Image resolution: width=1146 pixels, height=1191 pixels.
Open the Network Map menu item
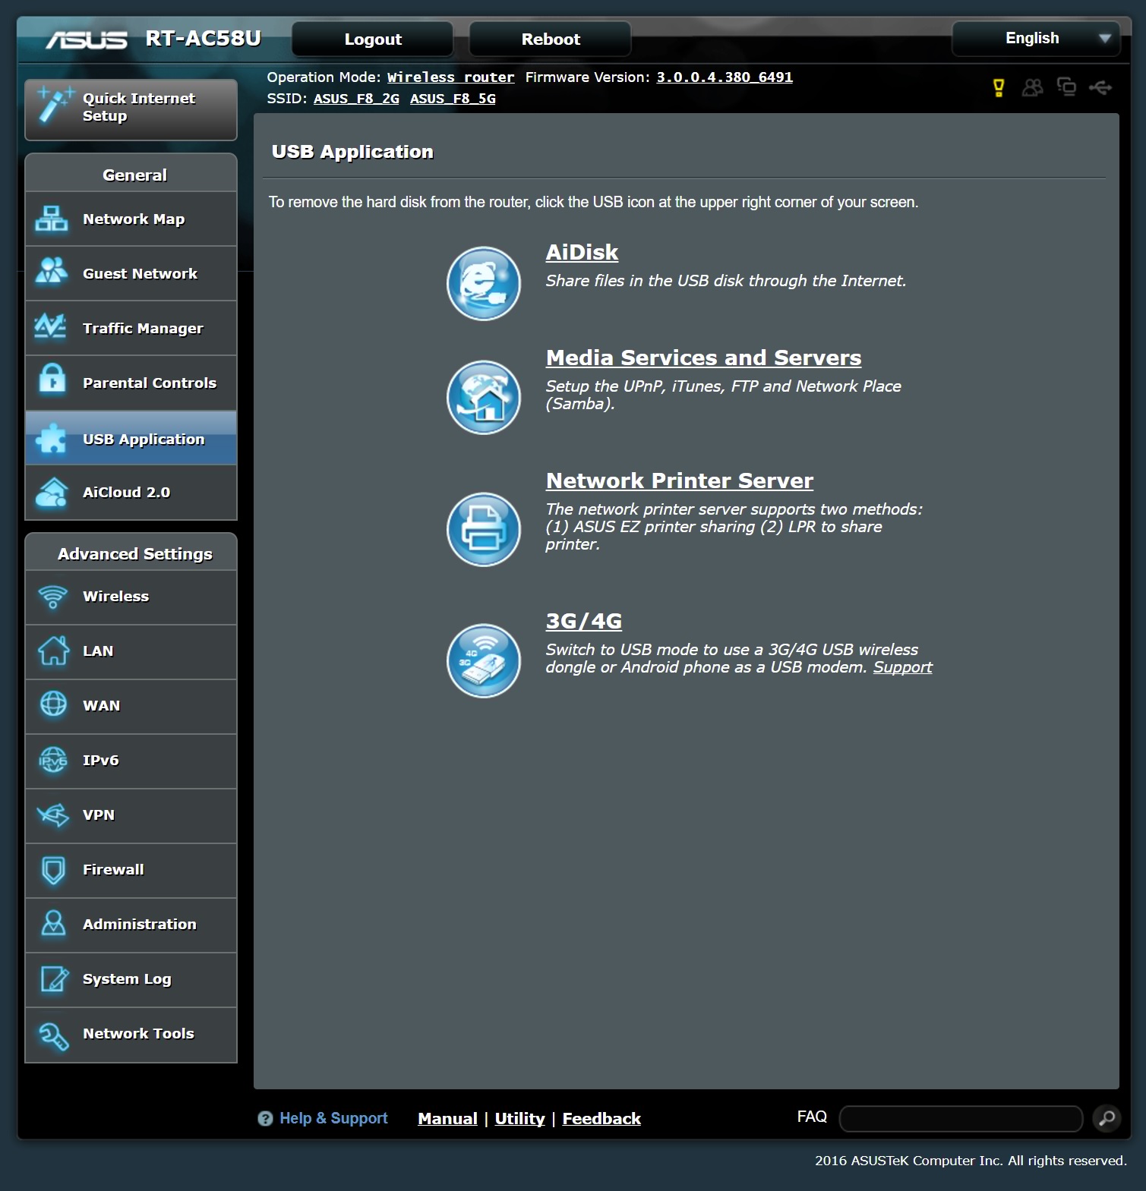[131, 219]
